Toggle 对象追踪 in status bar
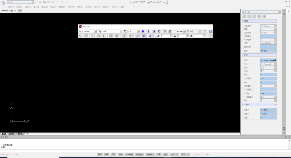Viewport: 291px width, 158px height. 140,154
